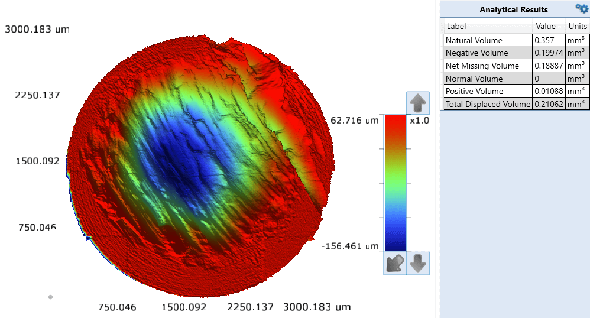Click the Analytical Results panel title
The image size is (590, 318).
click(x=513, y=9)
